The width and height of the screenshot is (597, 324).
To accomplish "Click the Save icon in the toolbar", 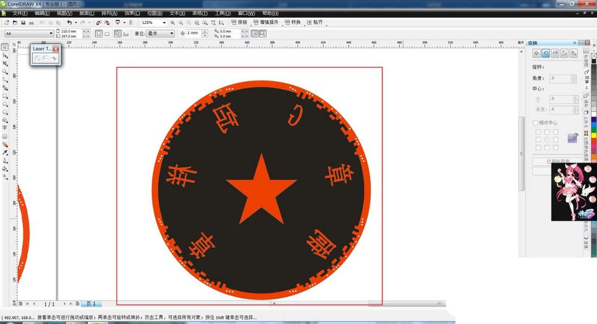I will (x=23, y=23).
